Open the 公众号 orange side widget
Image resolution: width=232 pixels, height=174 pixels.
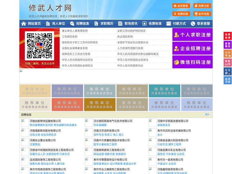pos(227,54)
